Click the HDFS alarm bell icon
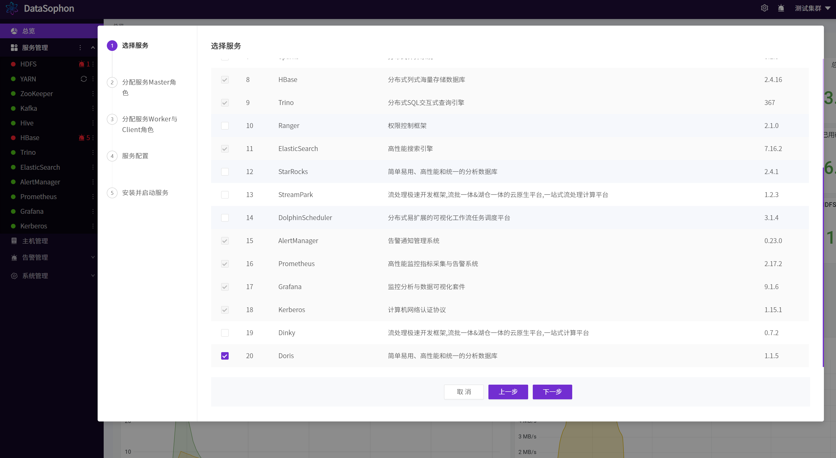 [81, 64]
